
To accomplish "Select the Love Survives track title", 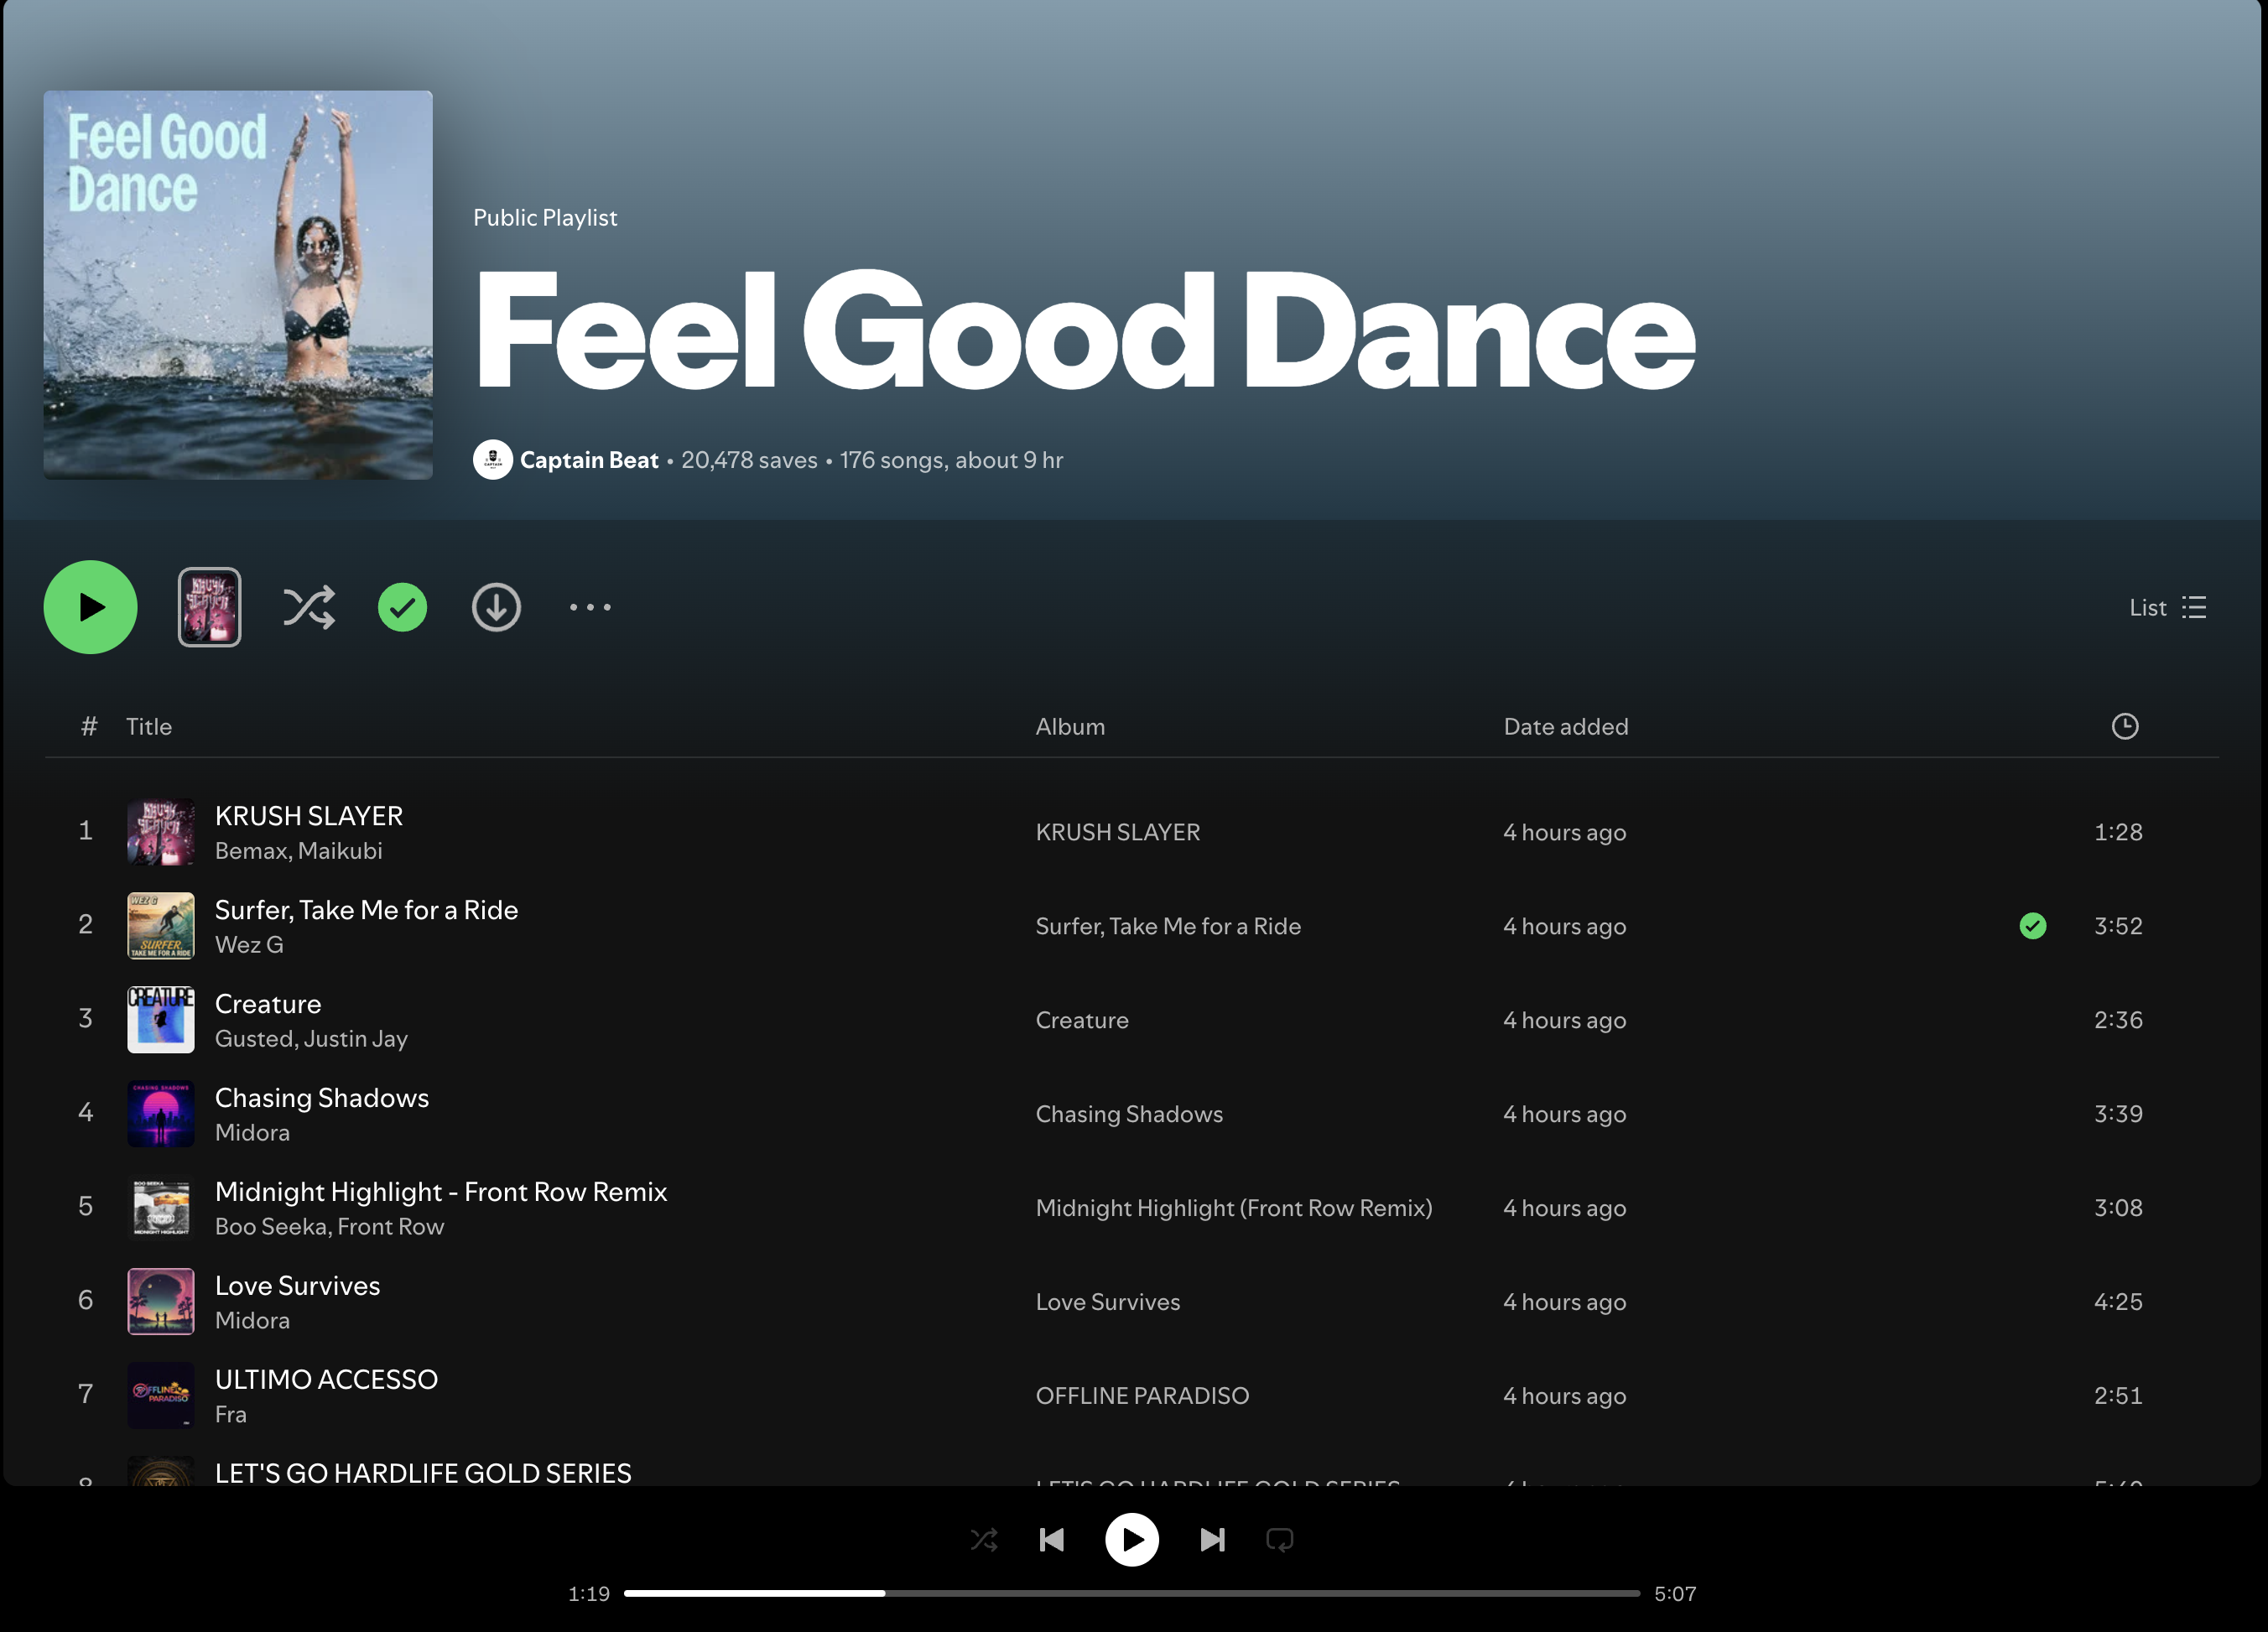I will coord(298,1286).
